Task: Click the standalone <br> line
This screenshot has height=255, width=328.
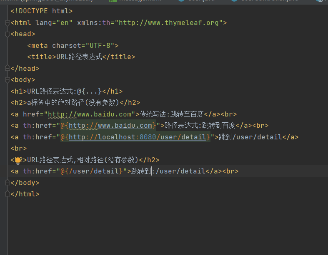Action: point(19,149)
